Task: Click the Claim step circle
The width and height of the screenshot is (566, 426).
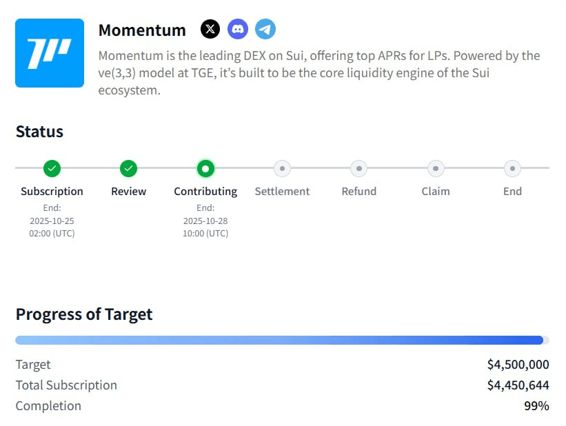Action: point(436,168)
